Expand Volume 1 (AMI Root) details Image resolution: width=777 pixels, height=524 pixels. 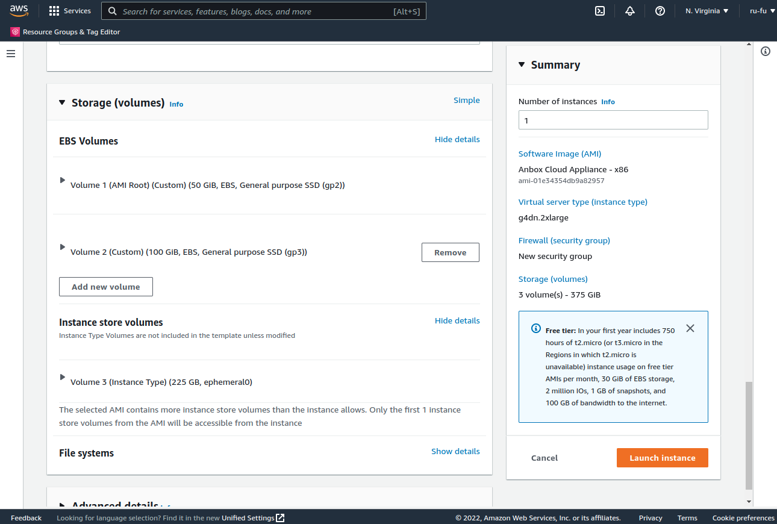point(62,180)
